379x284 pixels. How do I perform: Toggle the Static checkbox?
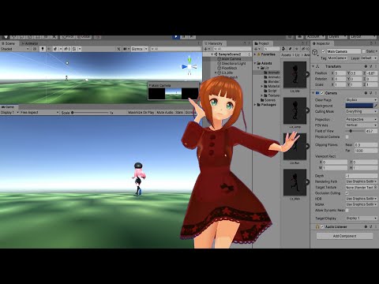pyautogui.click(x=364, y=51)
